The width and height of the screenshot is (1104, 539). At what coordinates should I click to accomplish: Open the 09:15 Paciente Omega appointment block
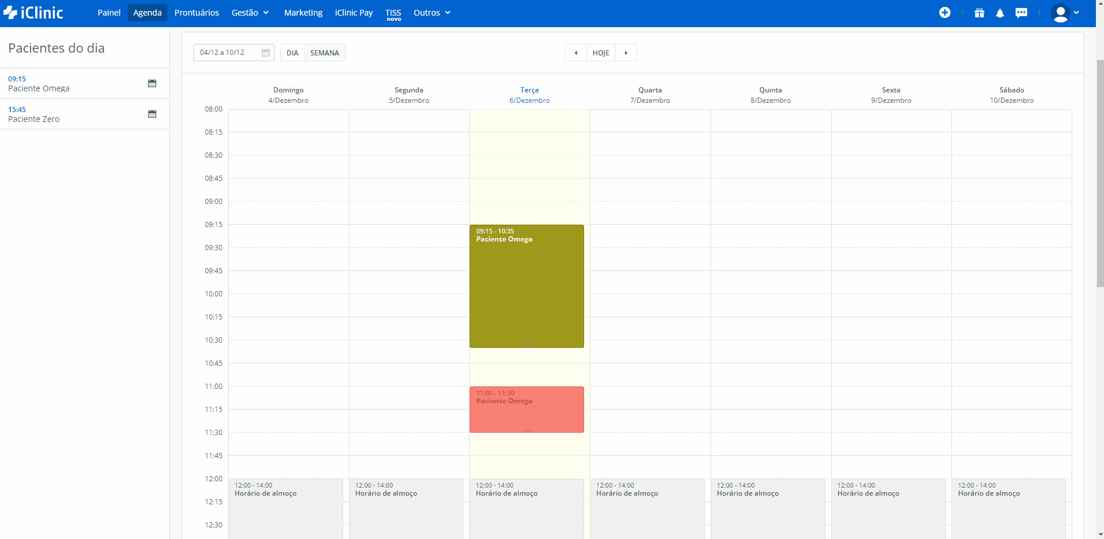pyautogui.click(x=526, y=286)
